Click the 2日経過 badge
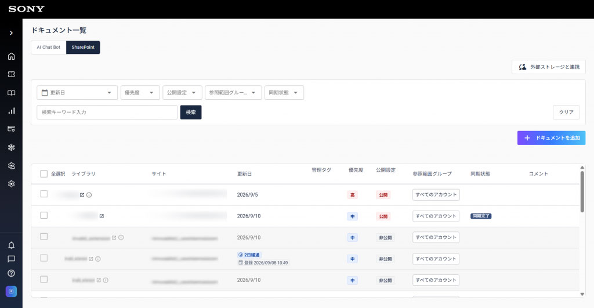 (249, 255)
